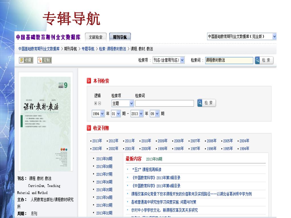Select the 1996年 year link
Image resolution: width=291 pixels, height=218 pixels.
(x=211, y=149)
